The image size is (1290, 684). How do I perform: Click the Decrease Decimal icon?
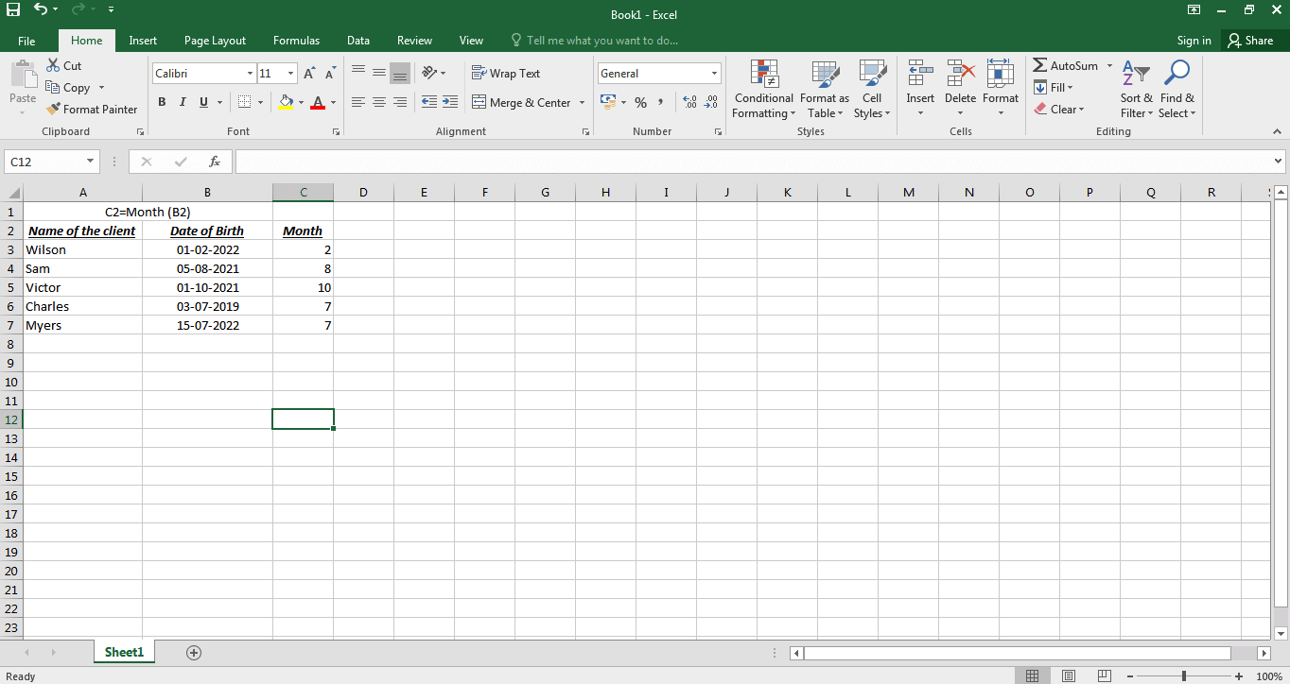point(711,102)
